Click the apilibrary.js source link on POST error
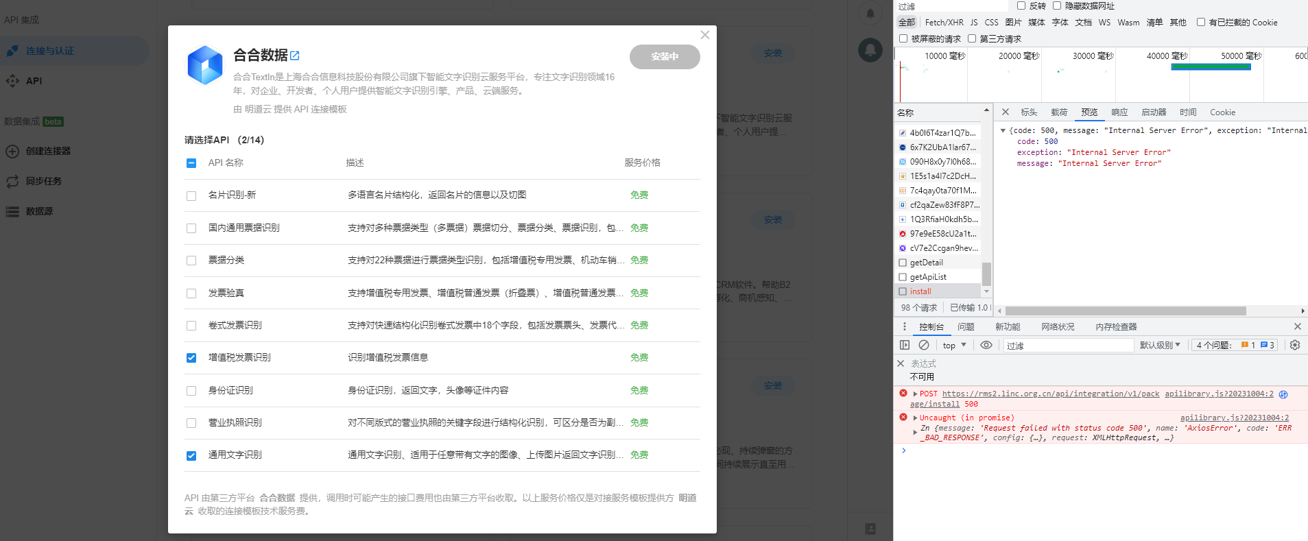 (1218, 394)
